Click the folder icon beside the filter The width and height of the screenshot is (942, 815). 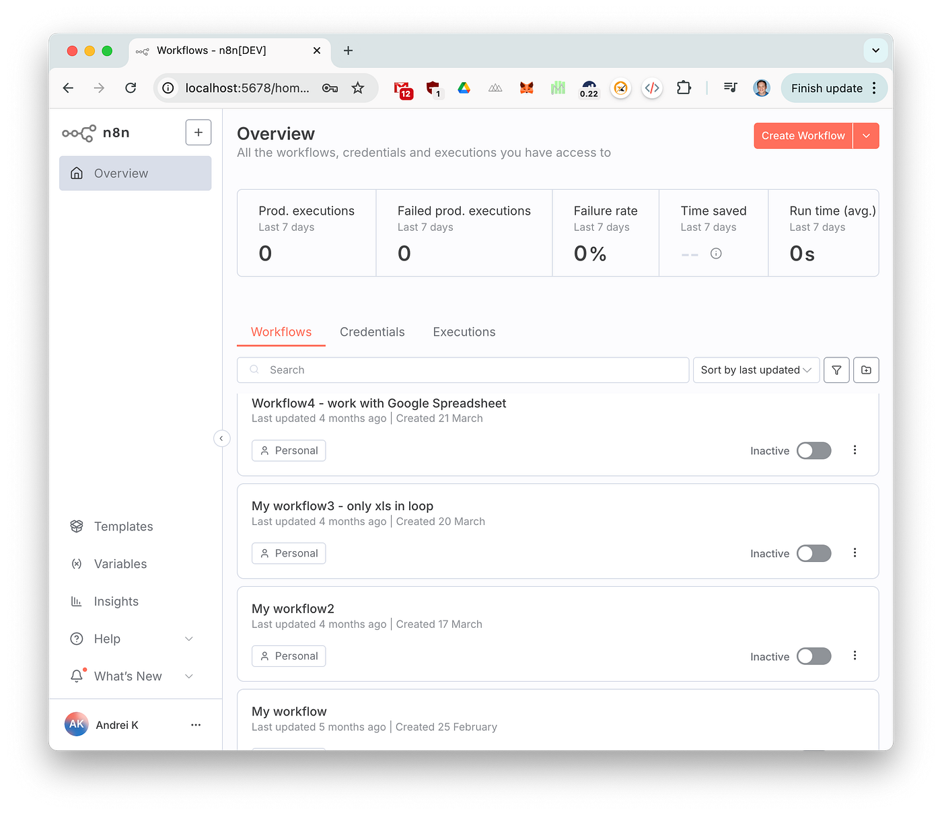[866, 369]
